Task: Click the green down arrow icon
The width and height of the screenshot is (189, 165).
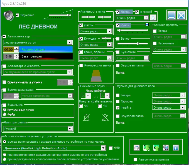Action: (146, 148)
